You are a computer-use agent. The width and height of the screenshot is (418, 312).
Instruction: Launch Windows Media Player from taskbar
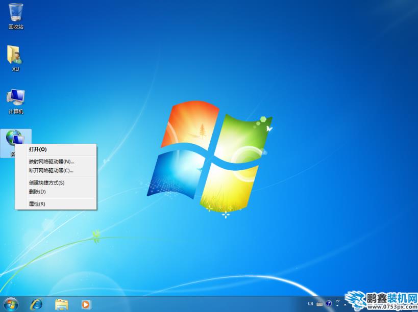(86, 304)
